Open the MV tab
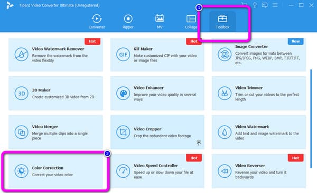 pyautogui.click(x=160, y=22)
